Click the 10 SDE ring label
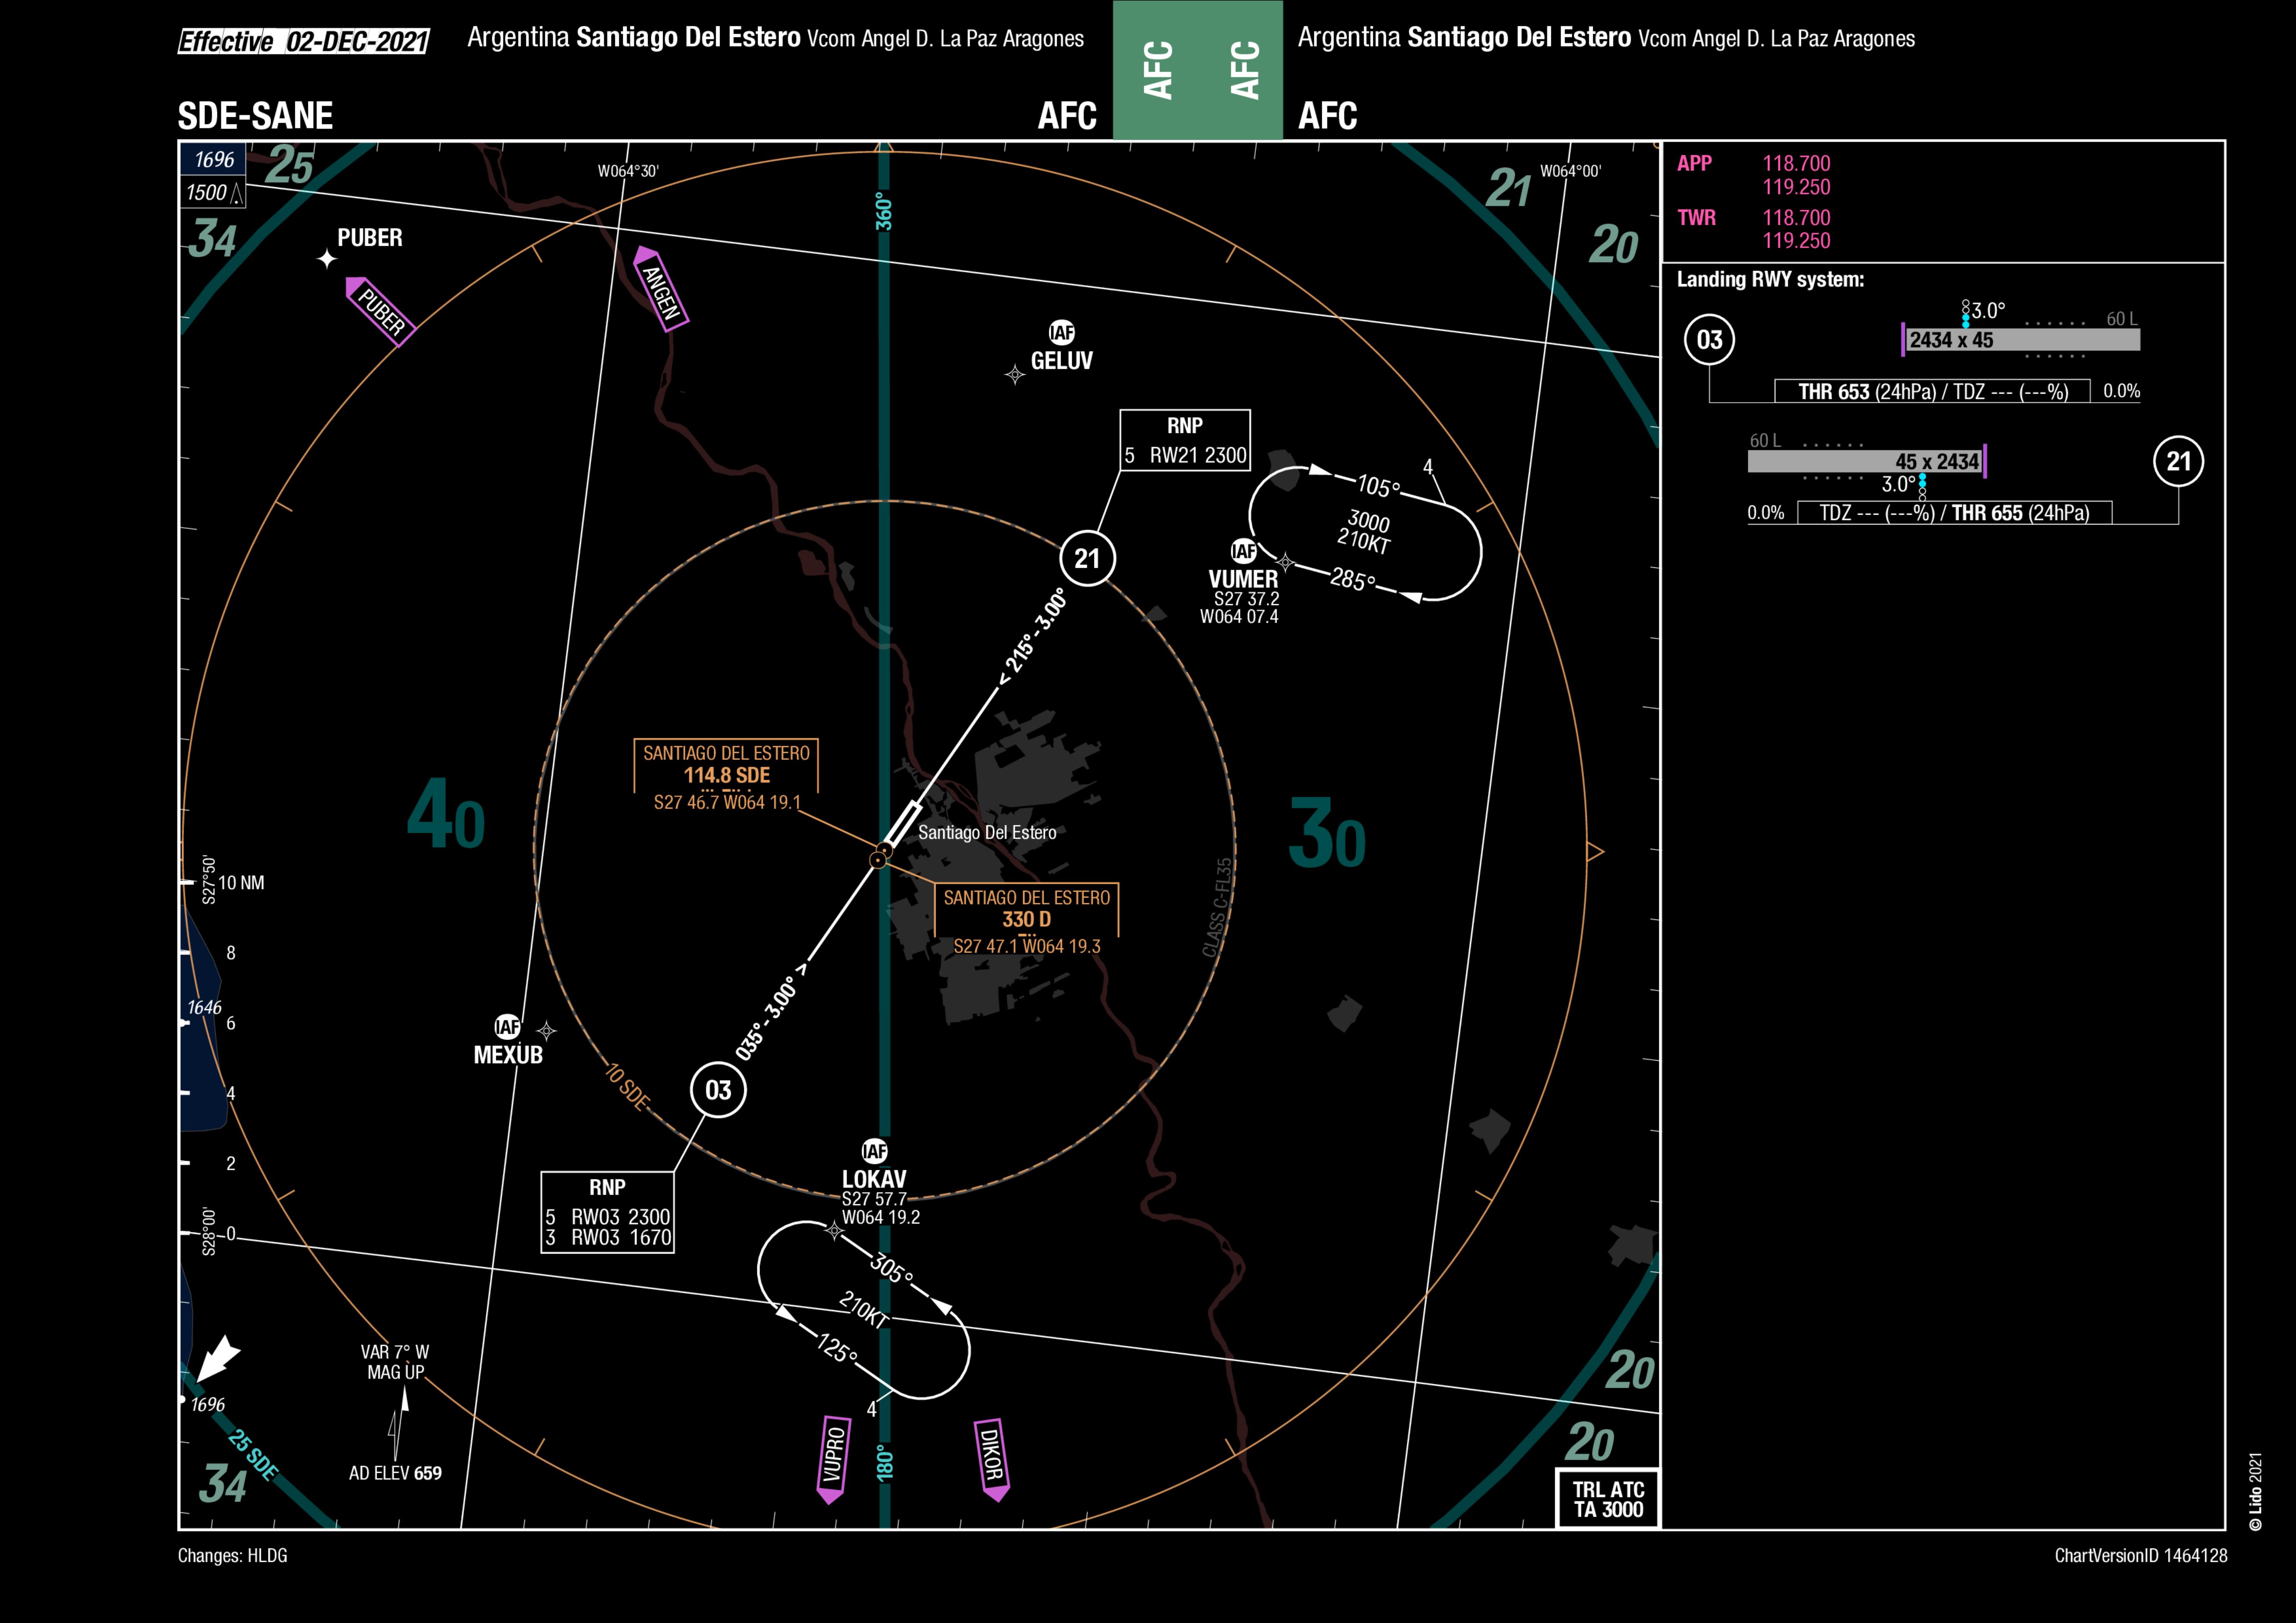2296x1623 pixels. point(627,1088)
